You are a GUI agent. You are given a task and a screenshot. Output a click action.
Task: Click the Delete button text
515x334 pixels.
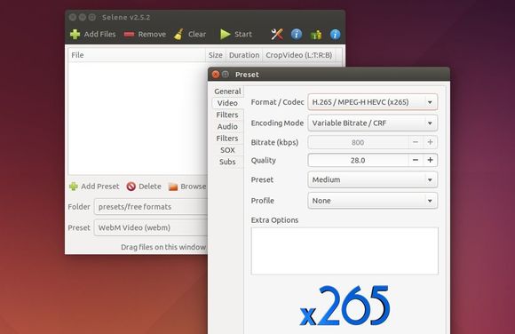tap(150, 187)
